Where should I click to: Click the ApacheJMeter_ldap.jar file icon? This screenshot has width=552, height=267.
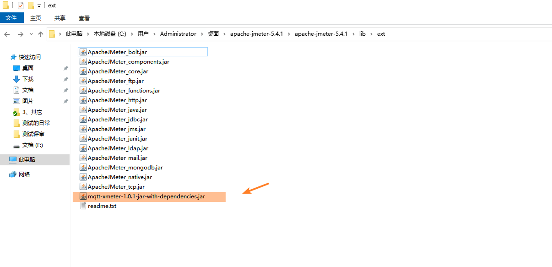pyautogui.click(x=83, y=148)
